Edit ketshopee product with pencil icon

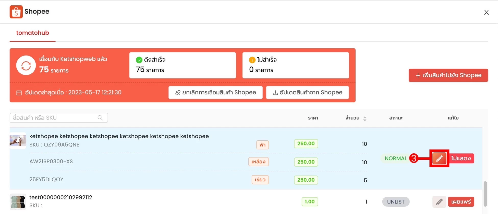439,158
